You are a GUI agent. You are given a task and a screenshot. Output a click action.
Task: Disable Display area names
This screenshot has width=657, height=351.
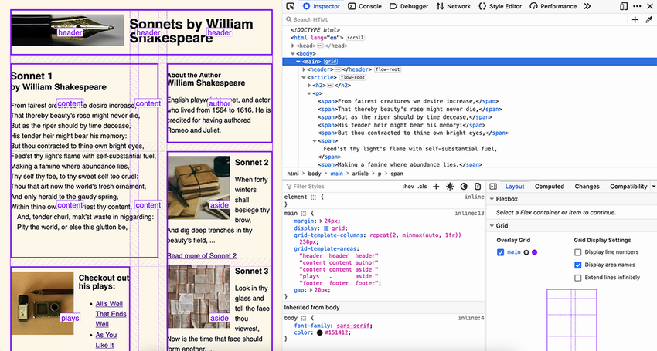tap(578, 265)
